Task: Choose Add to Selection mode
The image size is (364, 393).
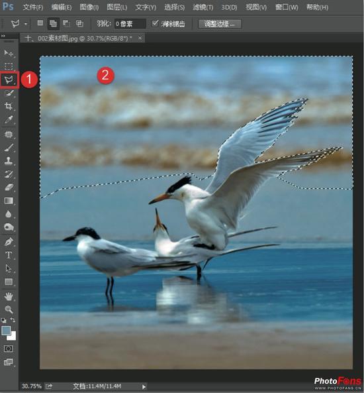Action: 53,24
